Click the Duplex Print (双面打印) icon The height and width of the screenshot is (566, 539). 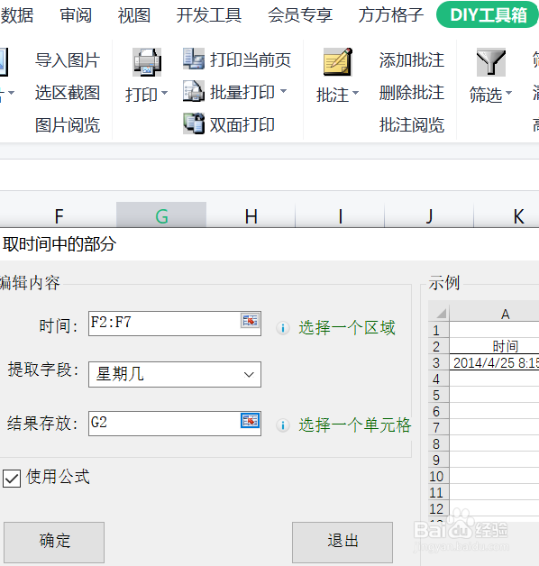coord(194,123)
